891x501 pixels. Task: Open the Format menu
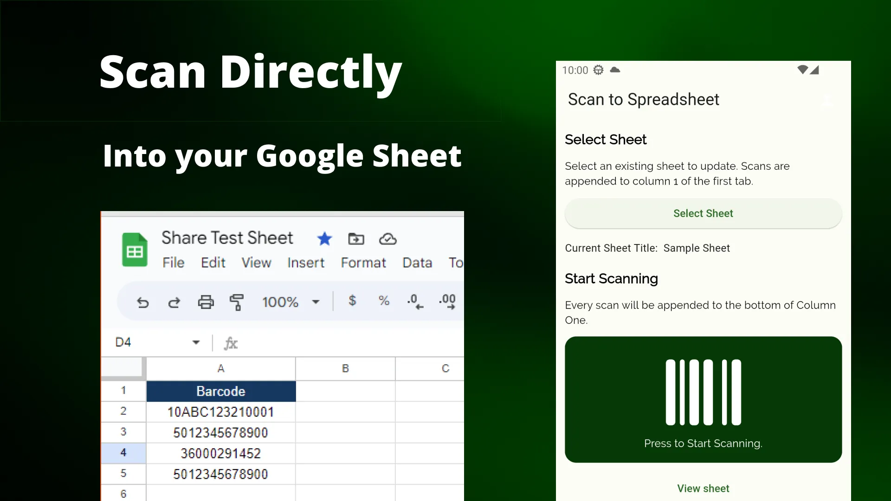pos(363,263)
